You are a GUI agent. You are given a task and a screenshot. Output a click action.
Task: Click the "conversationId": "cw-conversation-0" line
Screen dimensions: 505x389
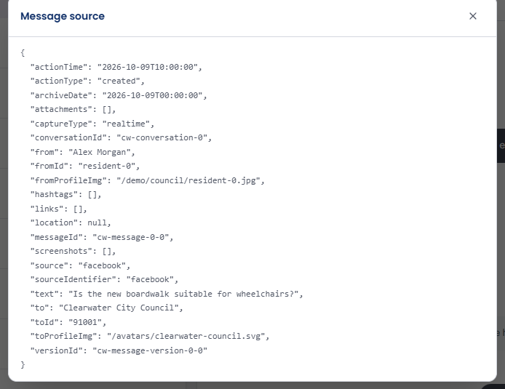tap(121, 137)
